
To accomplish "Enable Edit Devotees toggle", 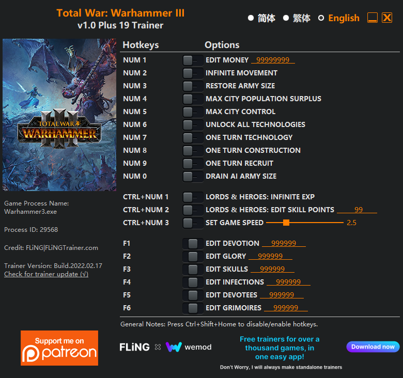I will click(193, 295).
